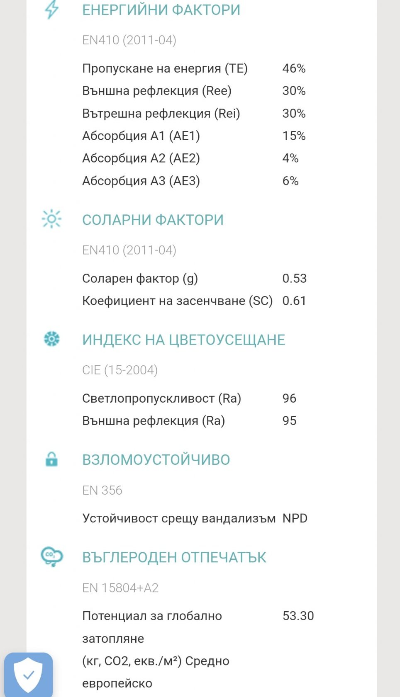
Task: Select the СОЛАРНИ ФАКТОРИ section heading
Action: [153, 220]
